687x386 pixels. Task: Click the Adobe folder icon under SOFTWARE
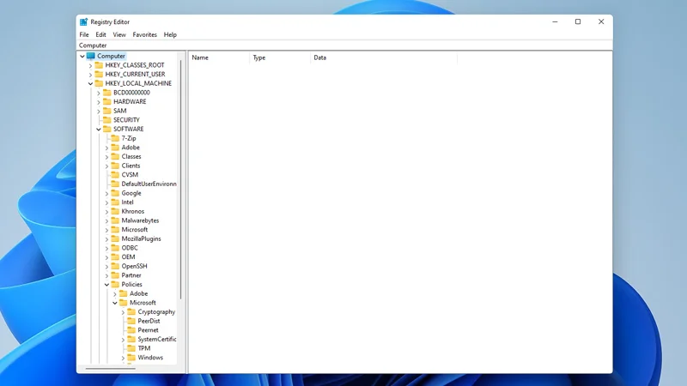(x=115, y=148)
